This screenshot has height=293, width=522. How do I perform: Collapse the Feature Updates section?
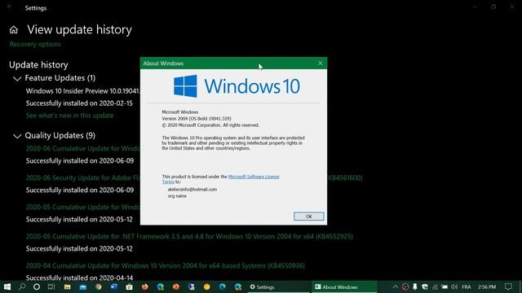pyautogui.click(x=17, y=79)
